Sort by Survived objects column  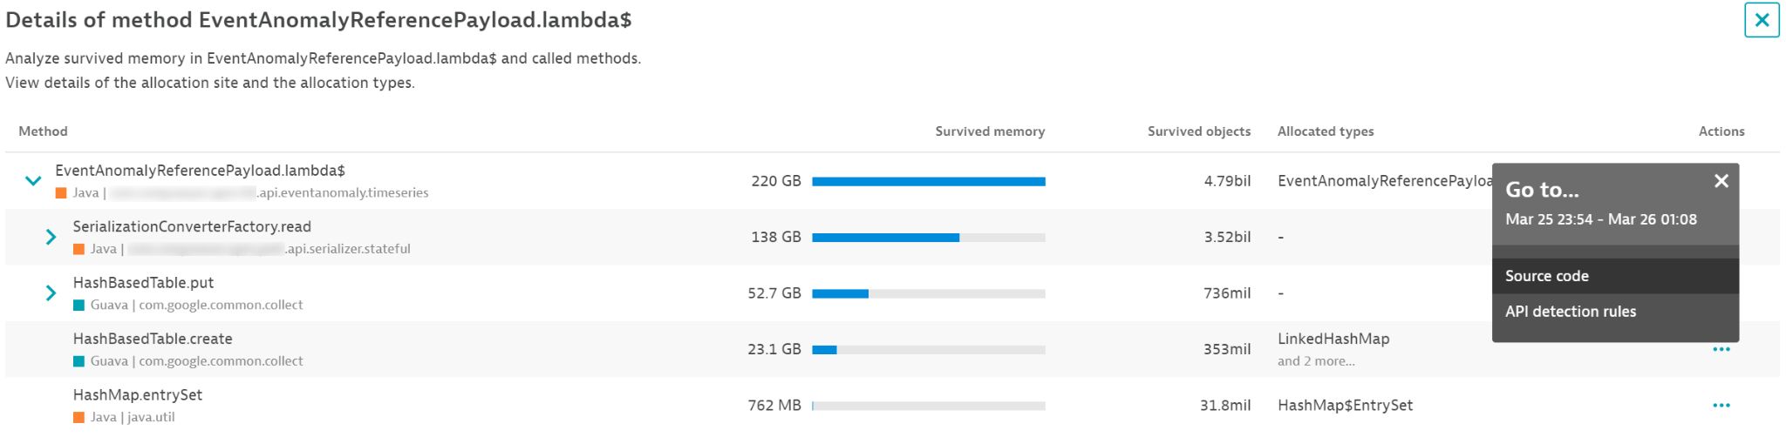(1198, 131)
